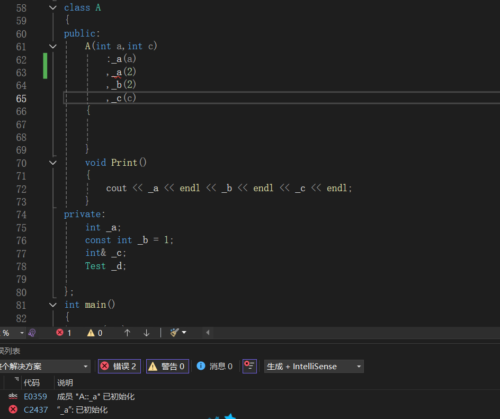The image size is (500, 419).
Task: Open the code cleanup dropdown arrow
Action: pos(184,333)
